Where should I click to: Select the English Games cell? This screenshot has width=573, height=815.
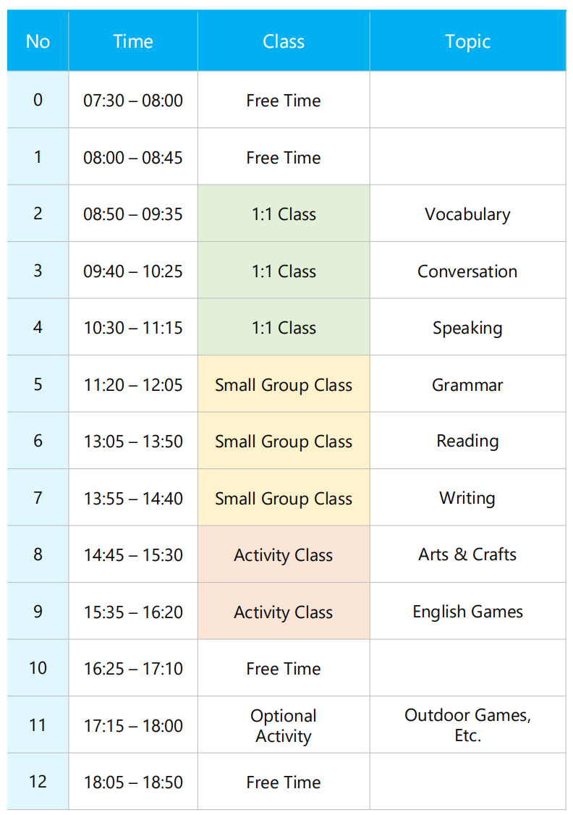pos(467,612)
